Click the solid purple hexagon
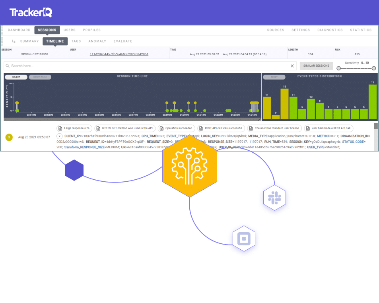Viewport: 379px width, 303px height. click(x=74, y=170)
